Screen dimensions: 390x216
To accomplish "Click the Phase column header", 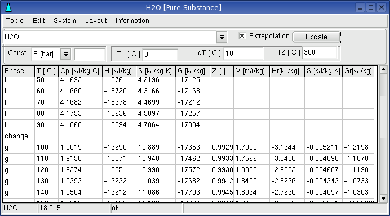I will (19, 71).
